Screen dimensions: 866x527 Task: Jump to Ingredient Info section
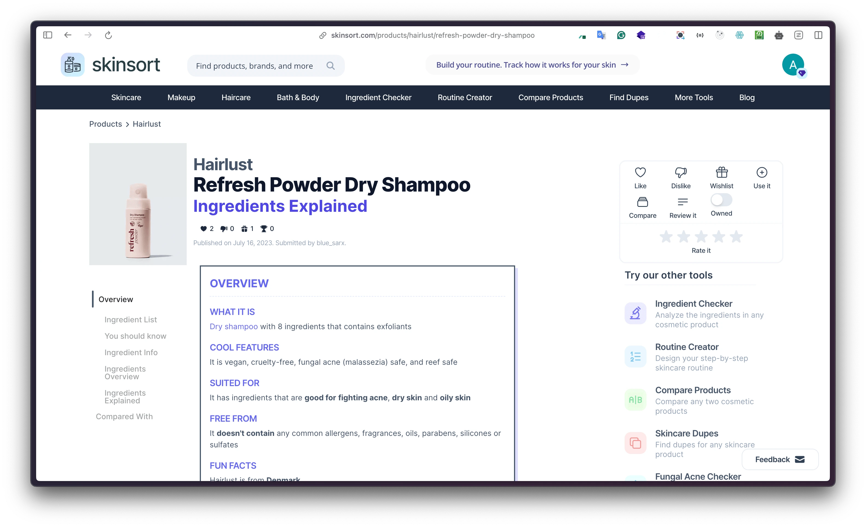131,352
